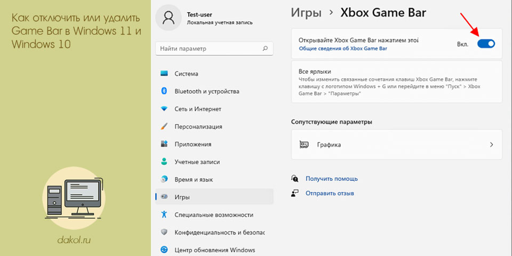Open Персонализация settings
The height and width of the screenshot is (256, 512).
214,126
